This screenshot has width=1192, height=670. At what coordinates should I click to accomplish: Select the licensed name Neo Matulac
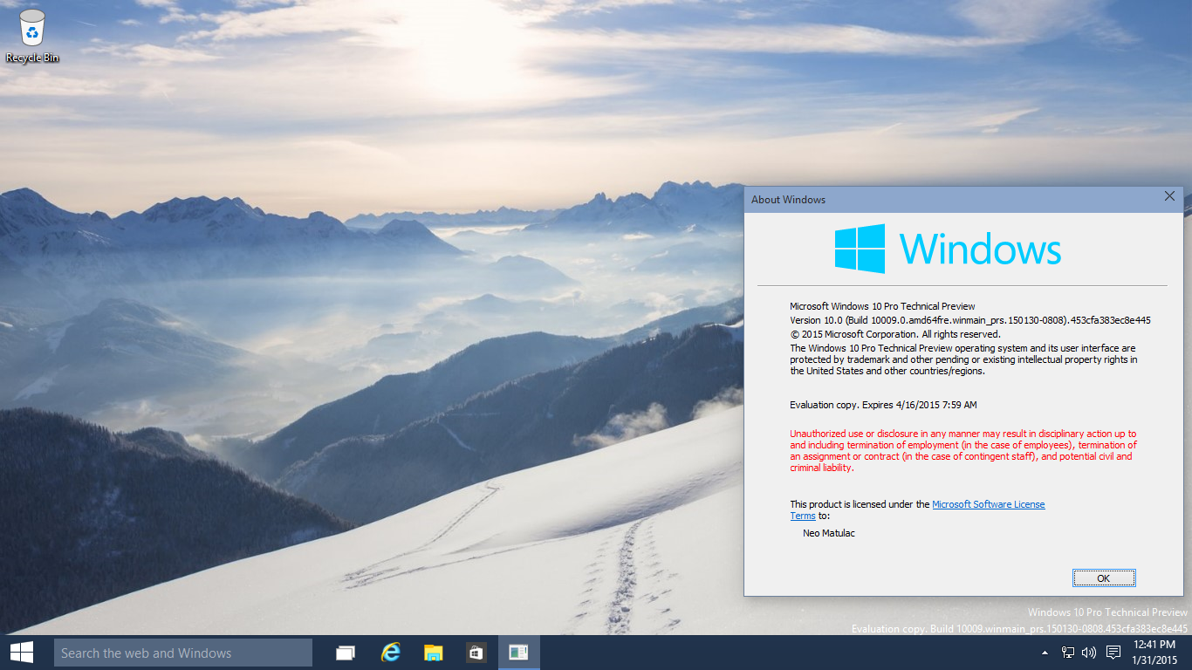[827, 533]
